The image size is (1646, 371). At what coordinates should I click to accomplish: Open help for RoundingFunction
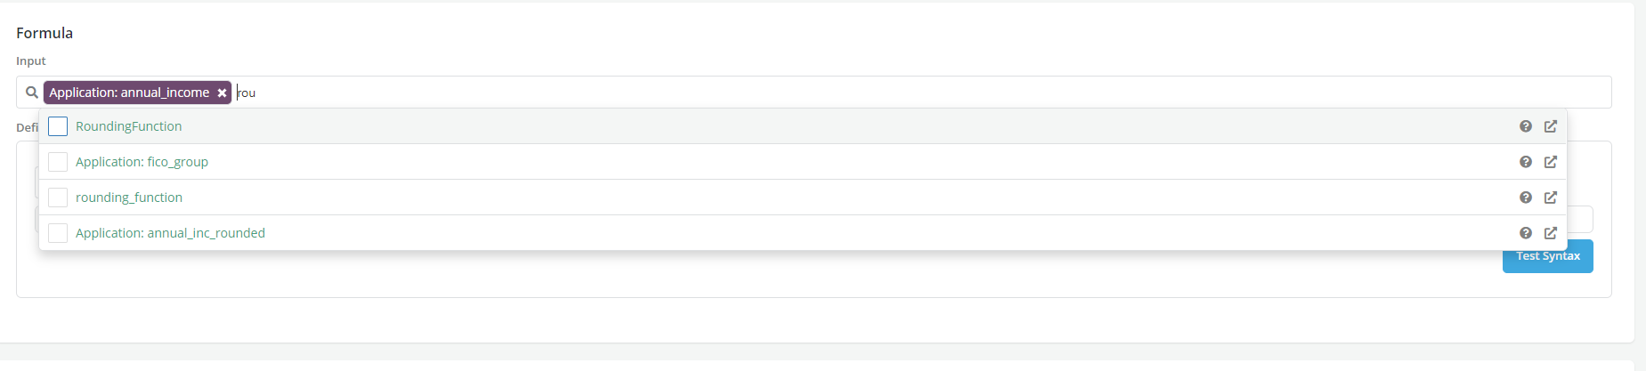[x=1526, y=126]
